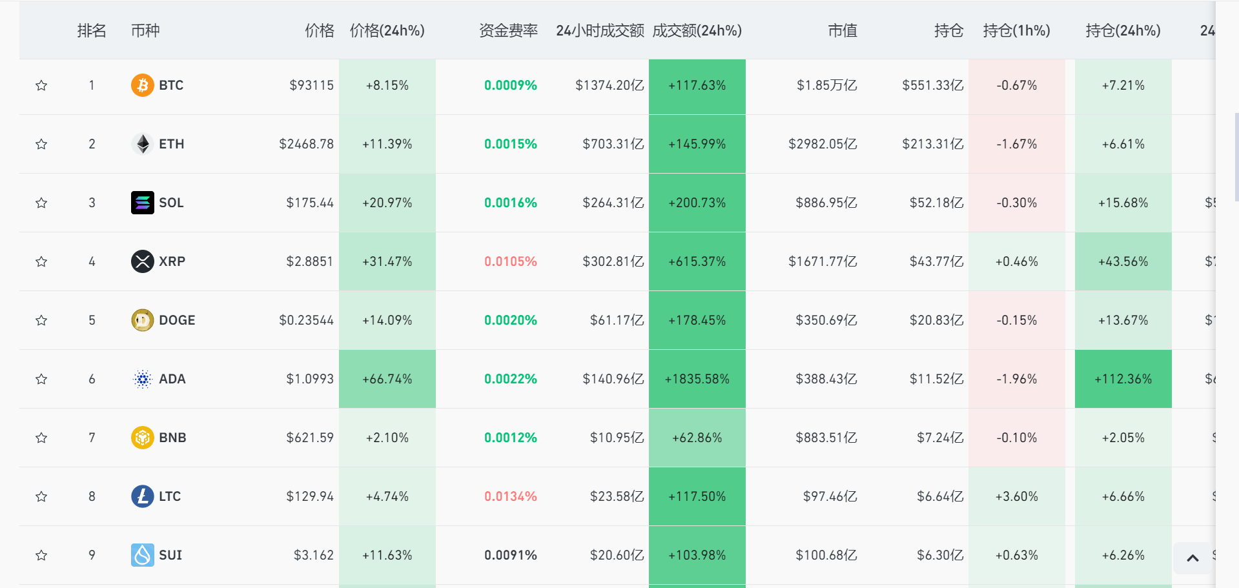Click the Cardano ADA icon
1239x588 pixels.
142,379
